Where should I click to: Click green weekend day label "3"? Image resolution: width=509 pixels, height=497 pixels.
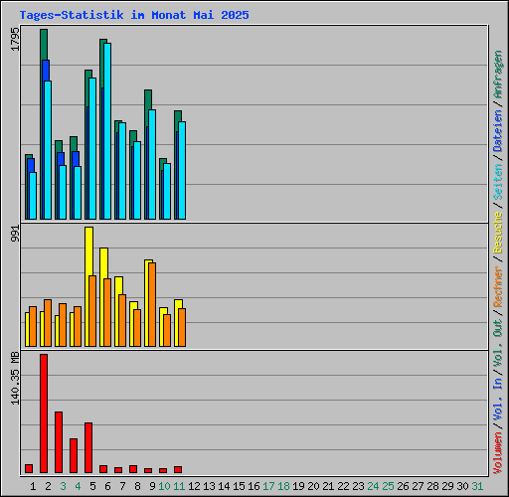[63, 486]
